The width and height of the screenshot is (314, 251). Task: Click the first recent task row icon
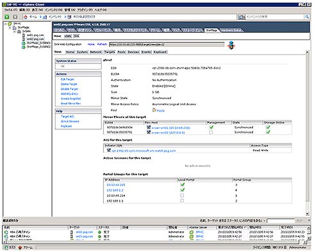click(6, 232)
